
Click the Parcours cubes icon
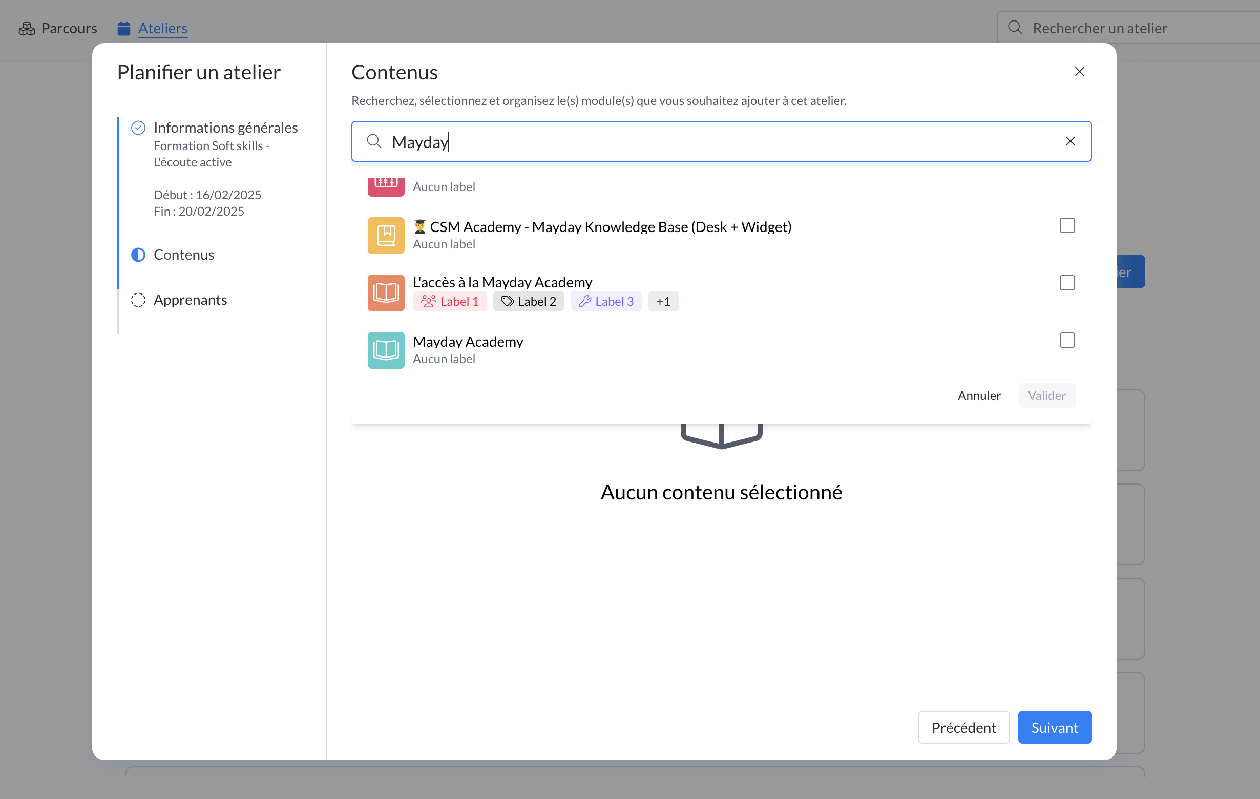[27, 28]
